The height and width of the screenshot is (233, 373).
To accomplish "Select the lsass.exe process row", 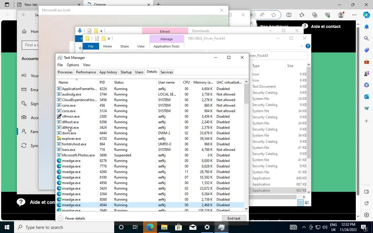I will (x=150, y=150).
